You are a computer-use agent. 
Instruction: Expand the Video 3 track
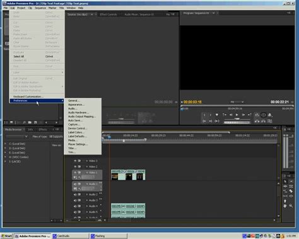(x=87, y=161)
